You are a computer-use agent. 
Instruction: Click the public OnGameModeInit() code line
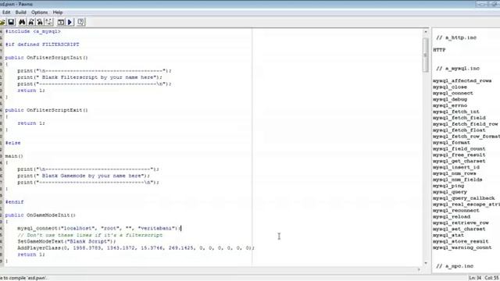coord(41,215)
